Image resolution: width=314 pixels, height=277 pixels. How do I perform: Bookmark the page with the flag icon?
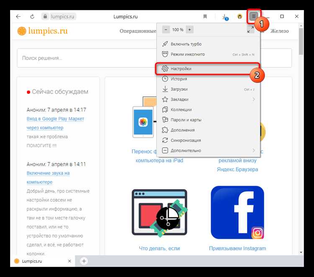pyautogui.click(x=205, y=16)
